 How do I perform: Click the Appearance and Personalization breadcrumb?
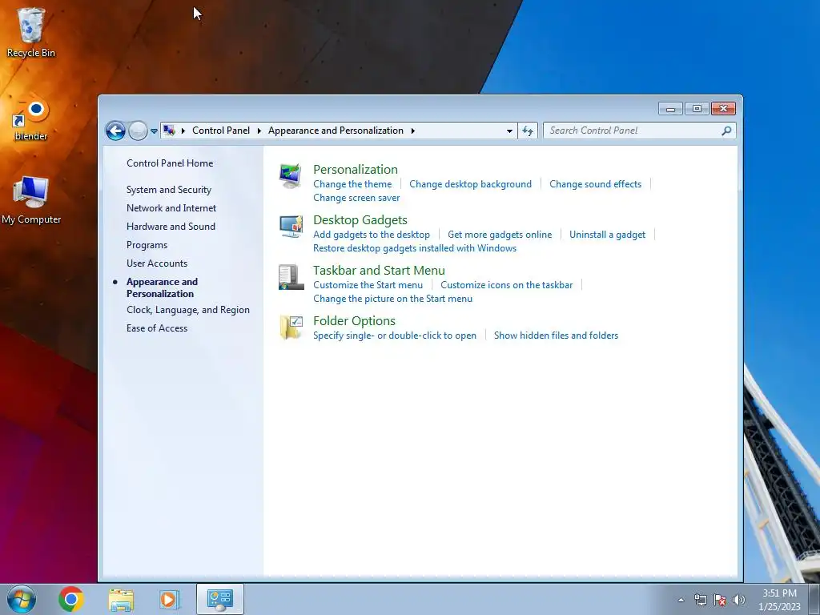pyautogui.click(x=336, y=131)
